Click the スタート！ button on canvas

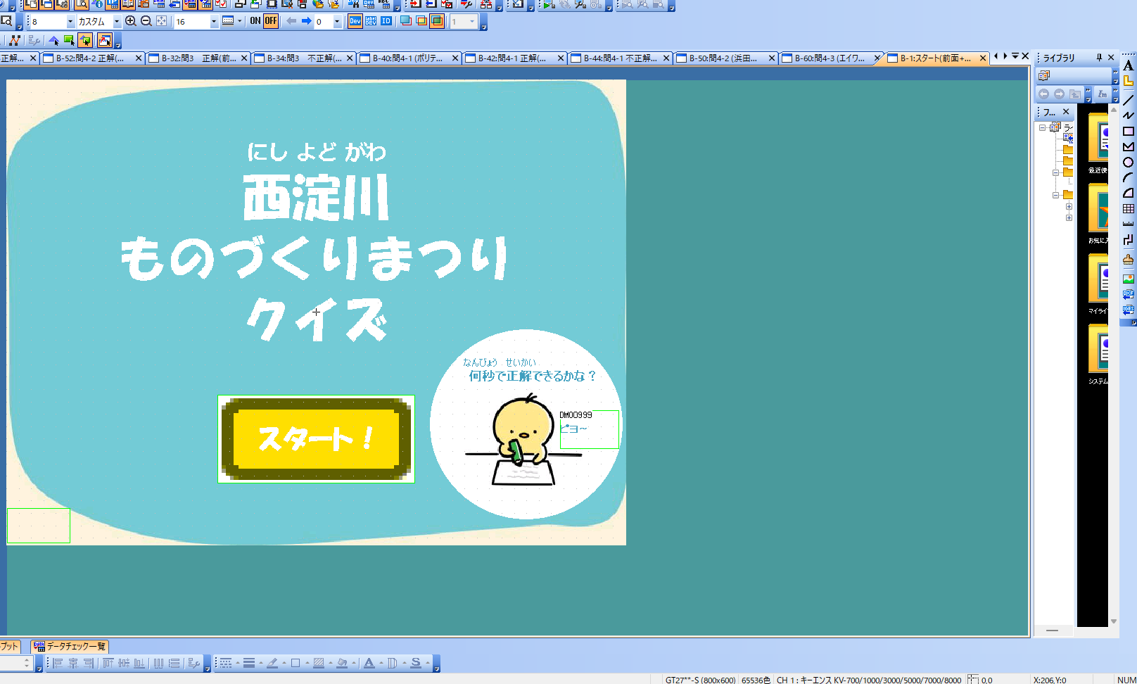point(316,439)
